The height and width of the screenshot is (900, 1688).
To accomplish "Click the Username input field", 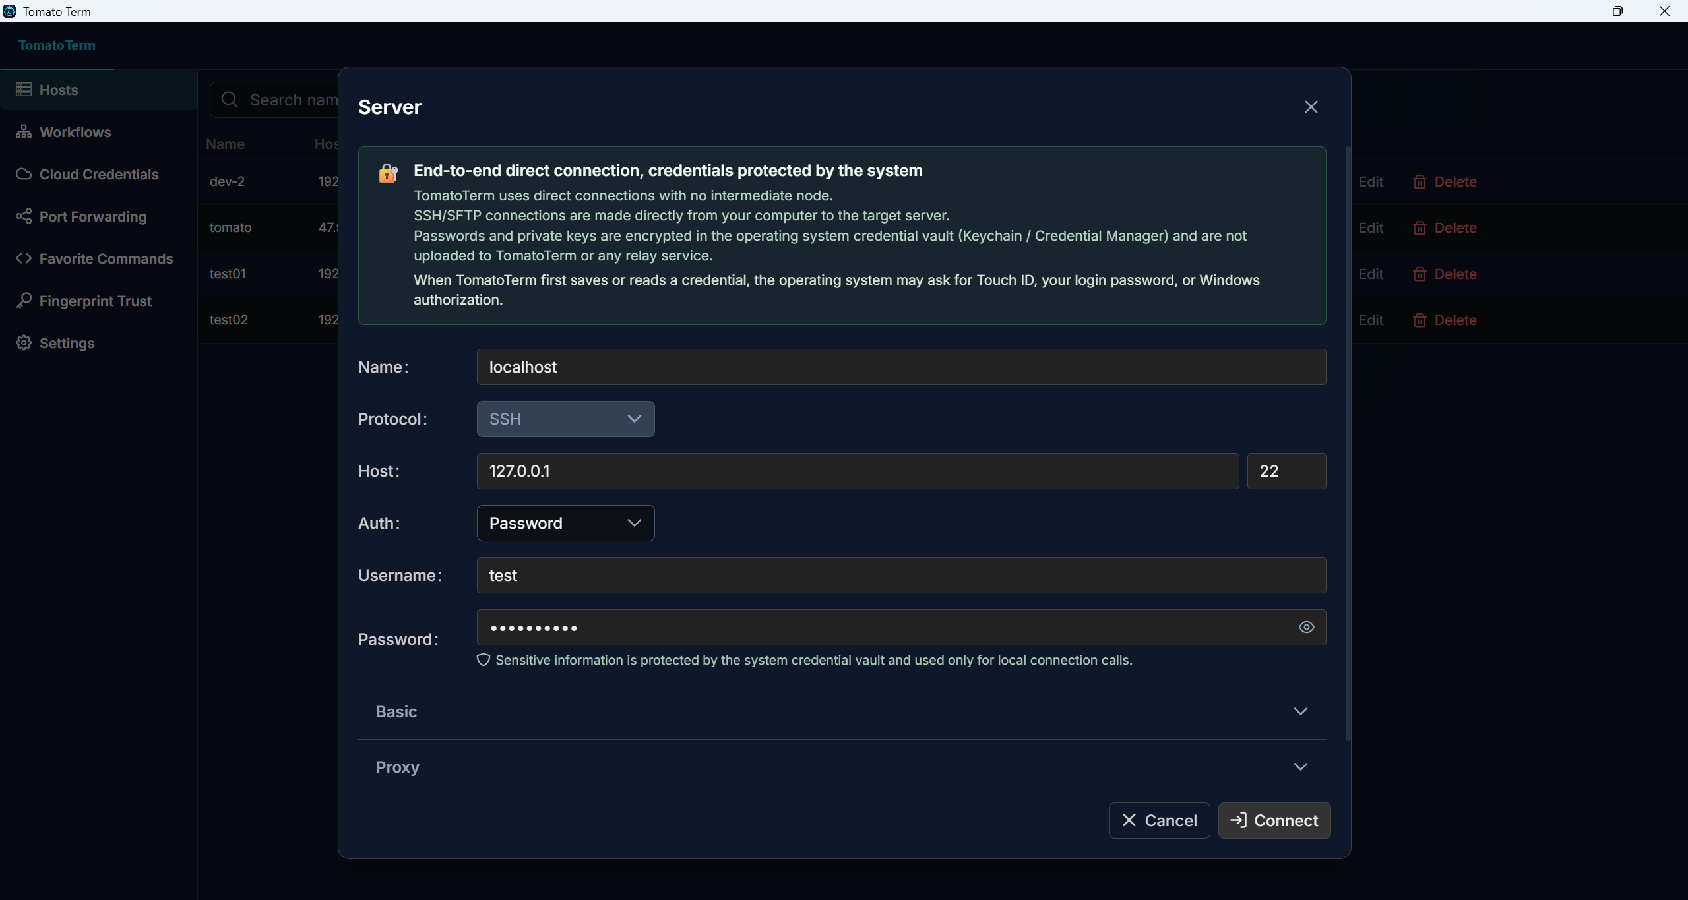I will point(901,575).
